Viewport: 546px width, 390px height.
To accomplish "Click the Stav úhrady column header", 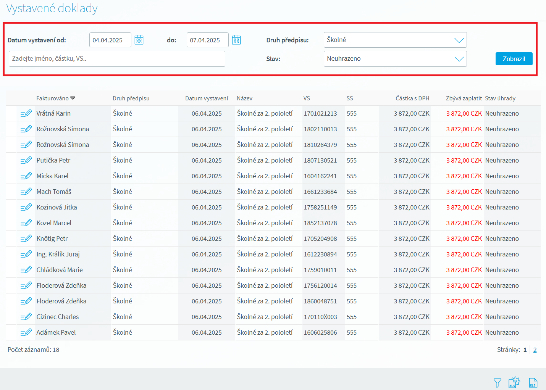I will [x=500, y=98].
